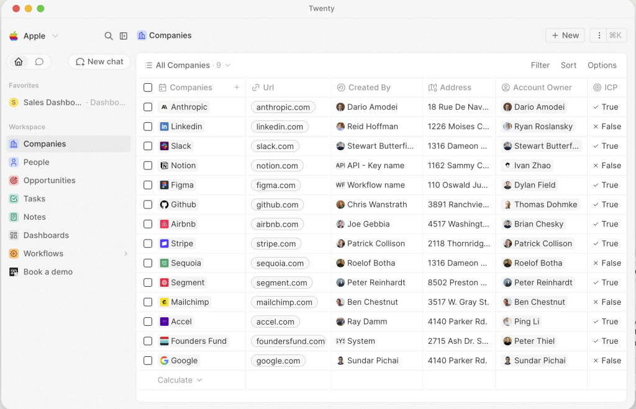Click the Notion company logo icon
636x409 pixels.
164,165
